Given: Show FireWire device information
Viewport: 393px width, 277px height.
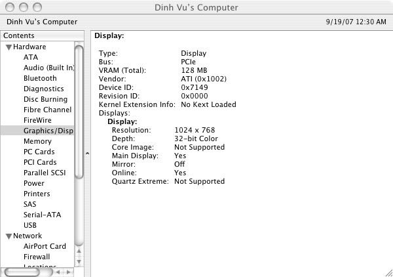Looking at the screenshot, I should (37, 120).
